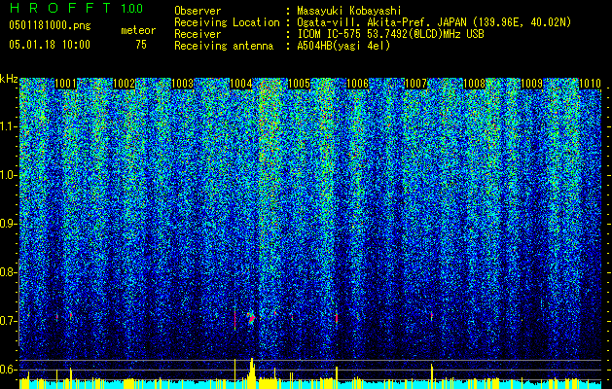Select the filename 0501181000.png

point(50,26)
